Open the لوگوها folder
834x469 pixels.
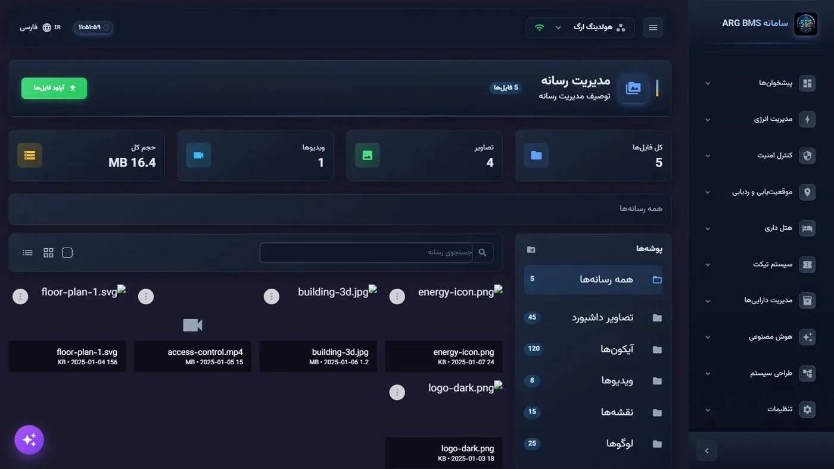coord(593,444)
